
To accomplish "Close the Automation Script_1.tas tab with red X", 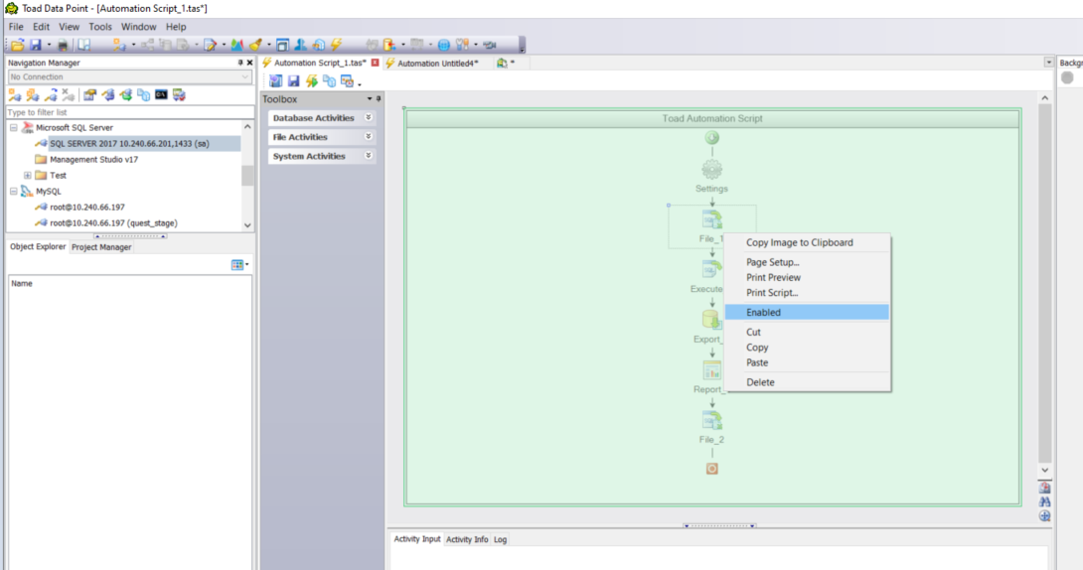I will (375, 63).
